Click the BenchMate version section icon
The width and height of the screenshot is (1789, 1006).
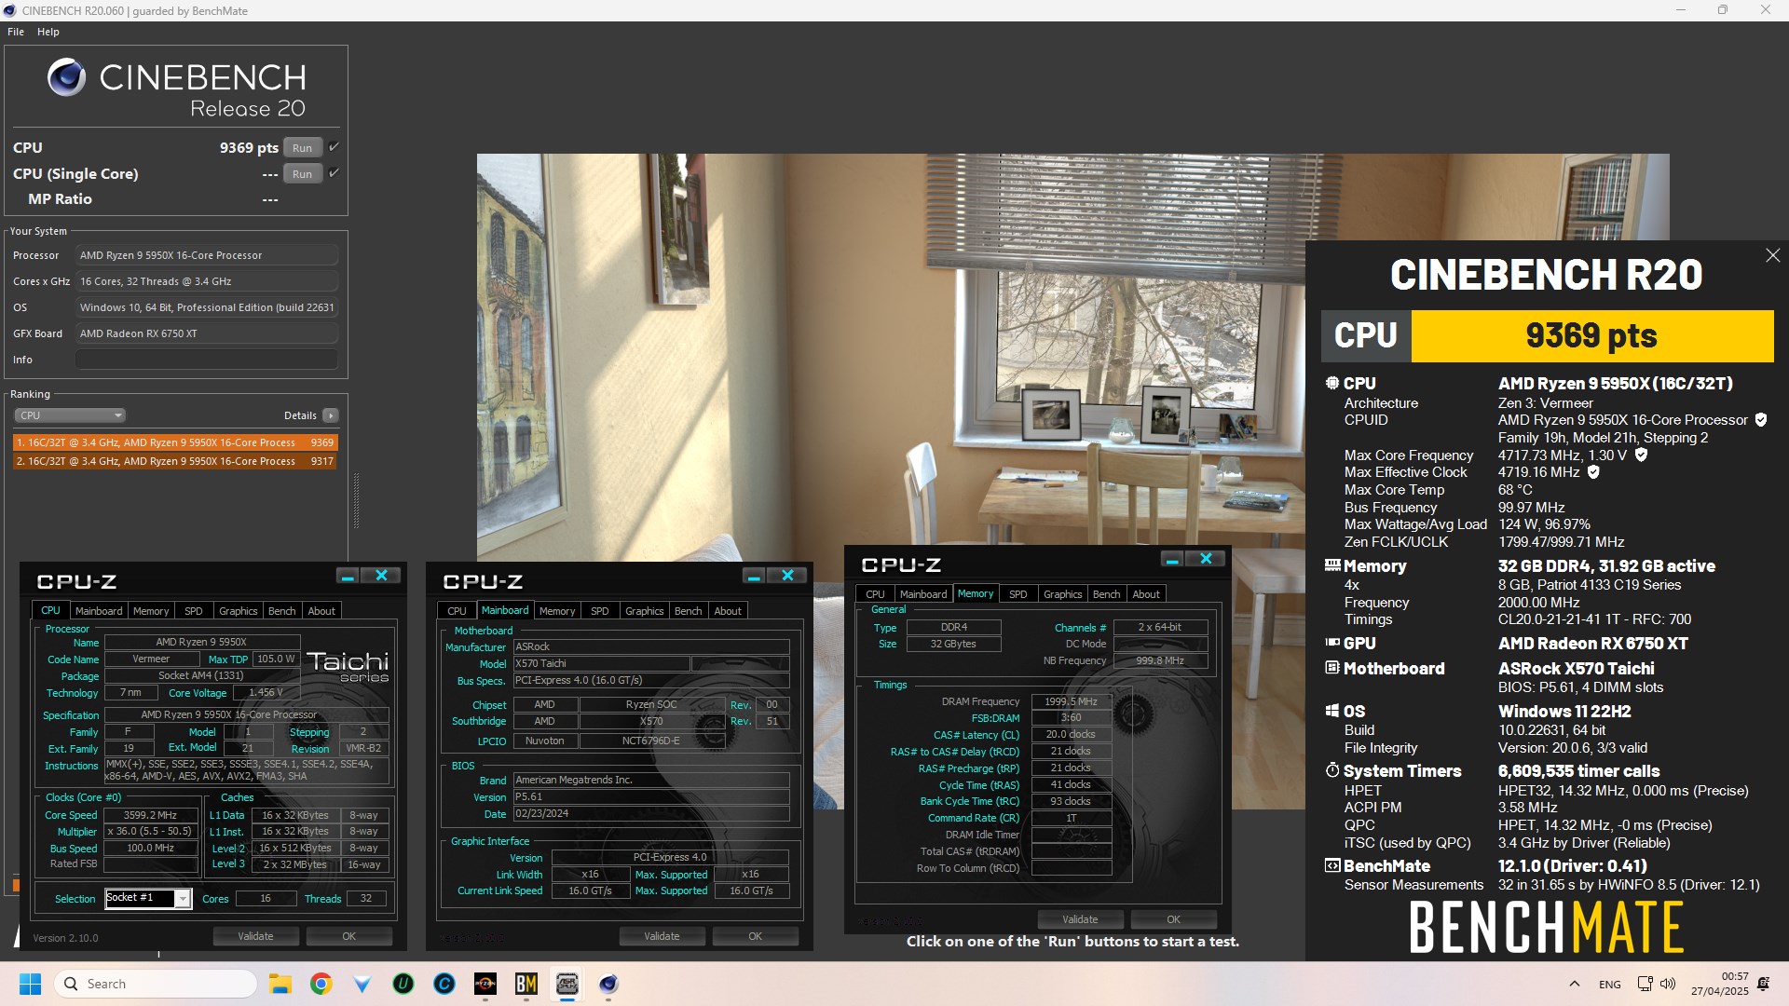click(1332, 865)
